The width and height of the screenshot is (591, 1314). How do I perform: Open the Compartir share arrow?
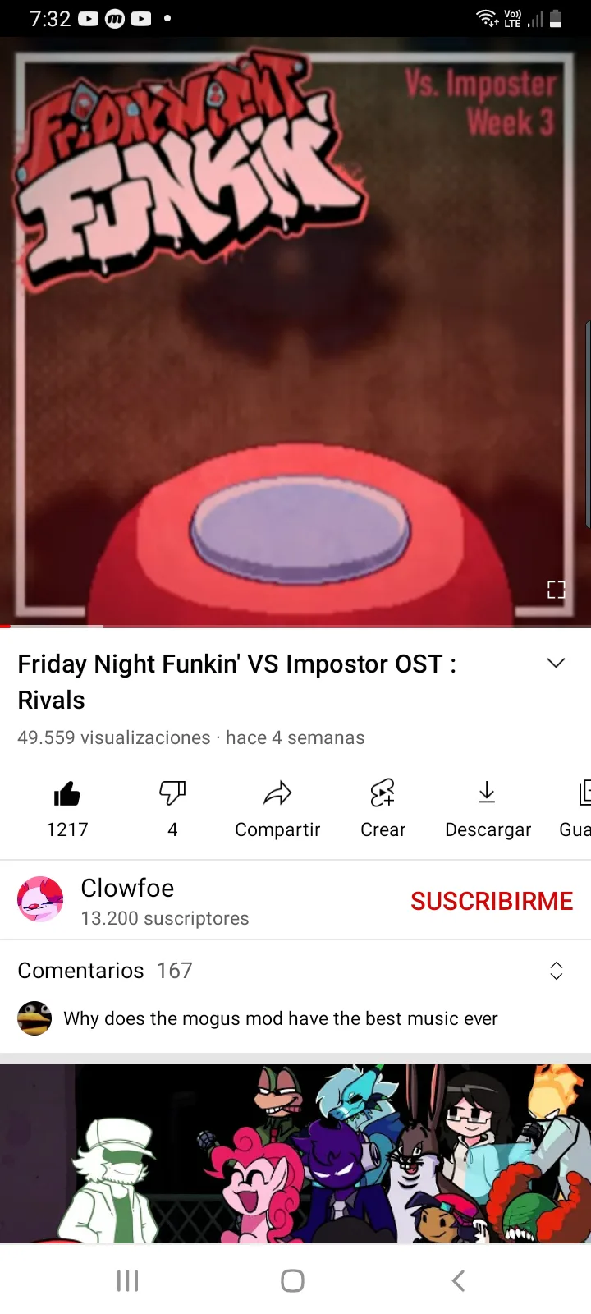coord(277,793)
